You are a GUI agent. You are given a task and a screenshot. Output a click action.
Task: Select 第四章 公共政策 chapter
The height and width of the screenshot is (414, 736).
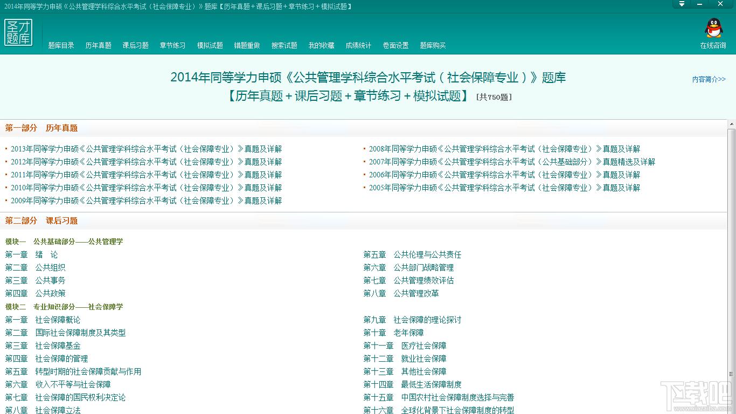36,294
